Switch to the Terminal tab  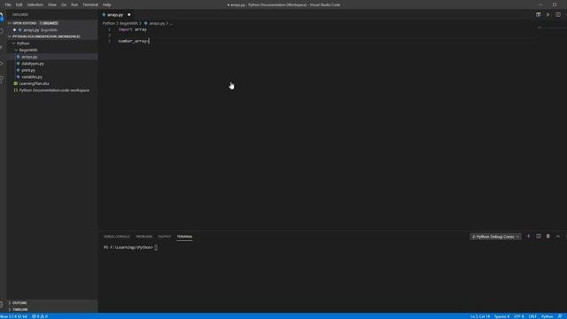(x=185, y=237)
